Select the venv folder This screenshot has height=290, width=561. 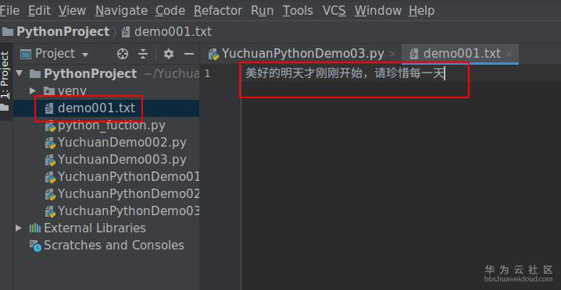[x=72, y=91]
